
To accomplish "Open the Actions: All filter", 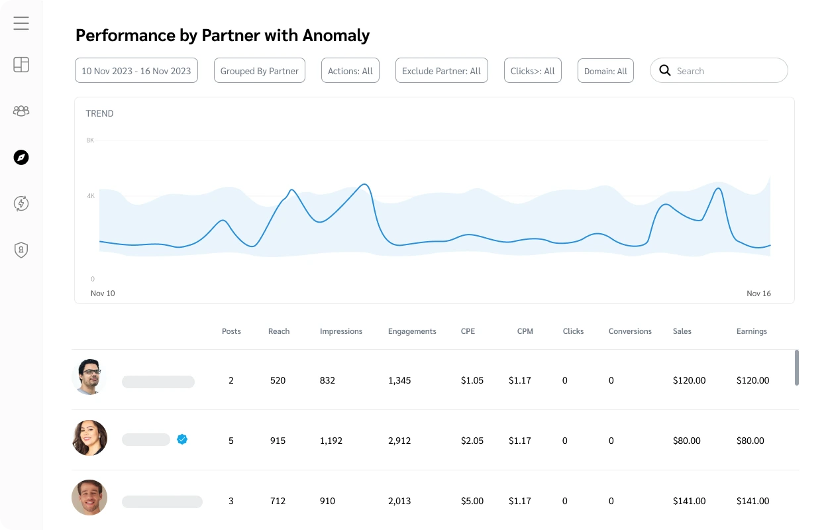I will pyautogui.click(x=350, y=70).
